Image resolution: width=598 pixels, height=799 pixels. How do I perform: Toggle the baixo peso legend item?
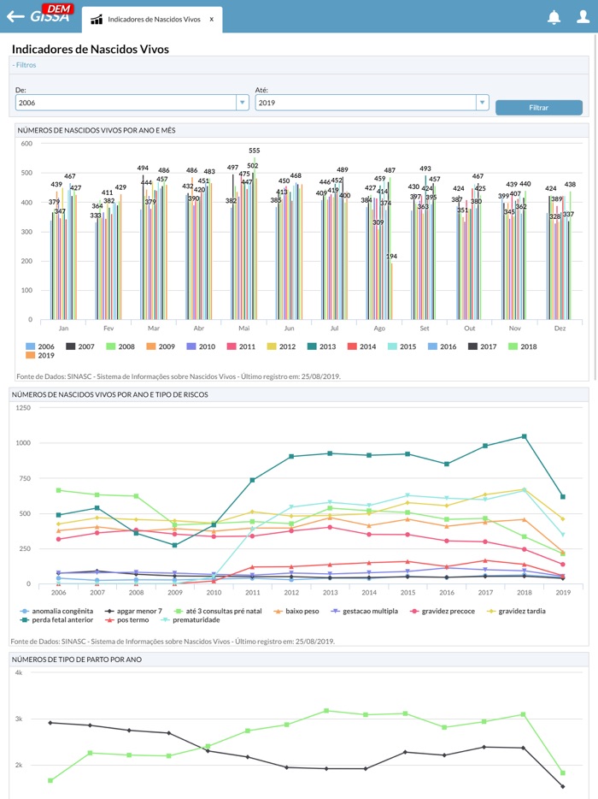coord(297,611)
